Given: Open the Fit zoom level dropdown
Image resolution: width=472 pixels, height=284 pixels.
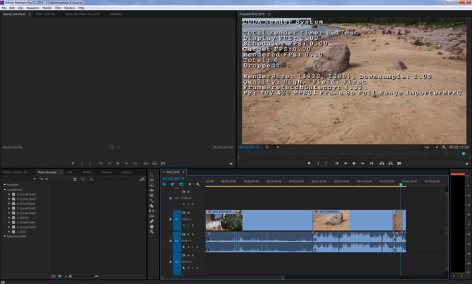Looking at the screenshot, I should (x=272, y=147).
